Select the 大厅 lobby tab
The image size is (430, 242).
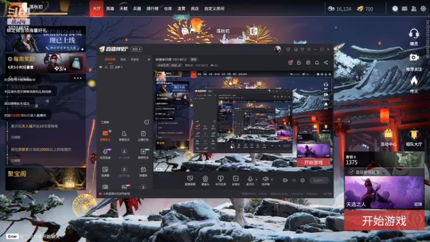point(97,9)
